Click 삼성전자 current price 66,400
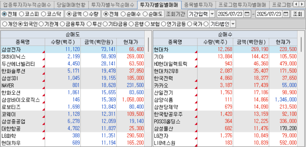Image resolution: width=306 pixels, height=147 pixels. [136, 49]
